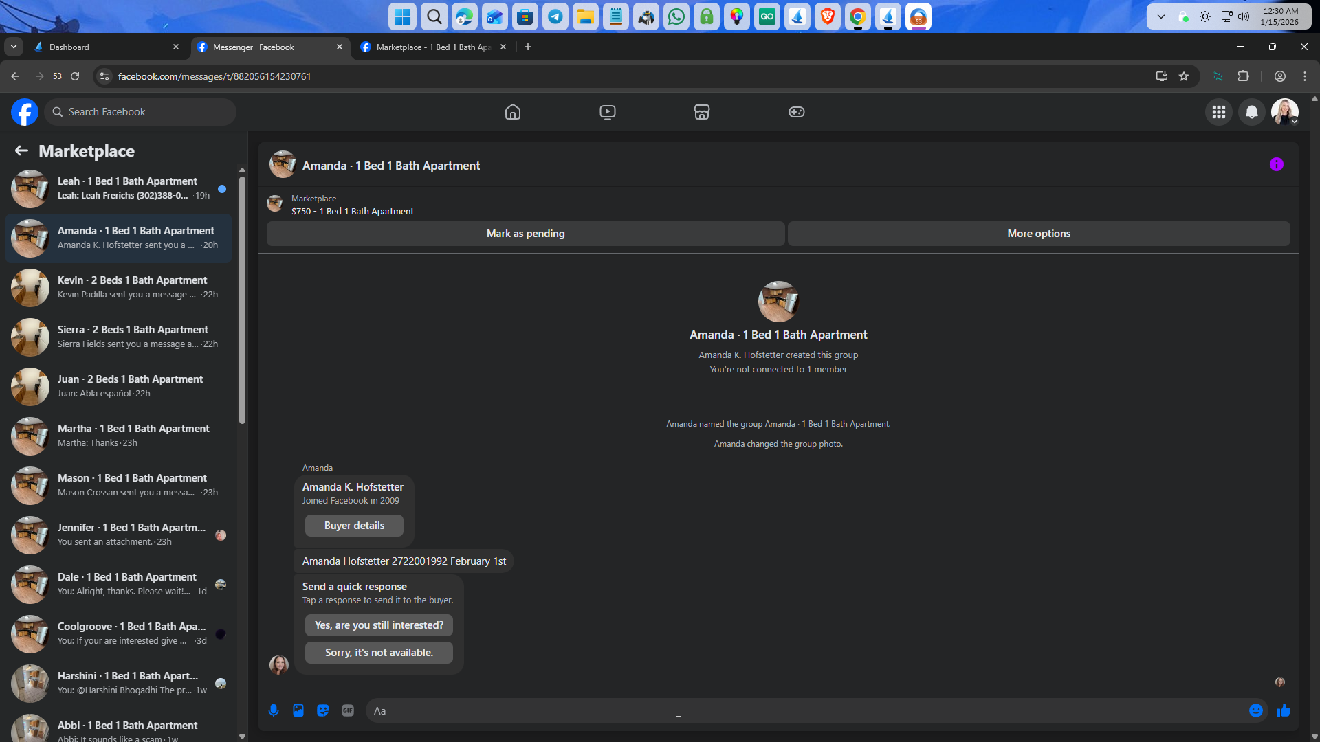The image size is (1320, 742).
Task: Expand hidden system tray icons chevron
Action: click(1161, 16)
